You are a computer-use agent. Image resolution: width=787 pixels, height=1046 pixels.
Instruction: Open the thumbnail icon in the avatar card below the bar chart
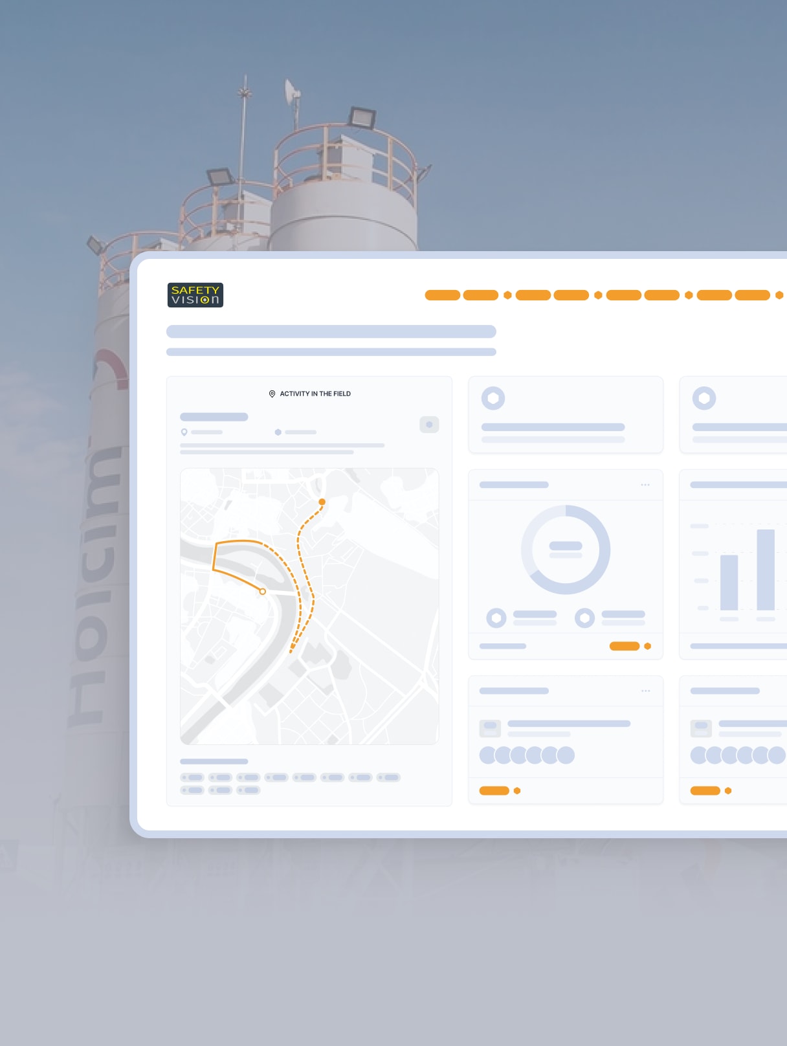pos(701,728)
